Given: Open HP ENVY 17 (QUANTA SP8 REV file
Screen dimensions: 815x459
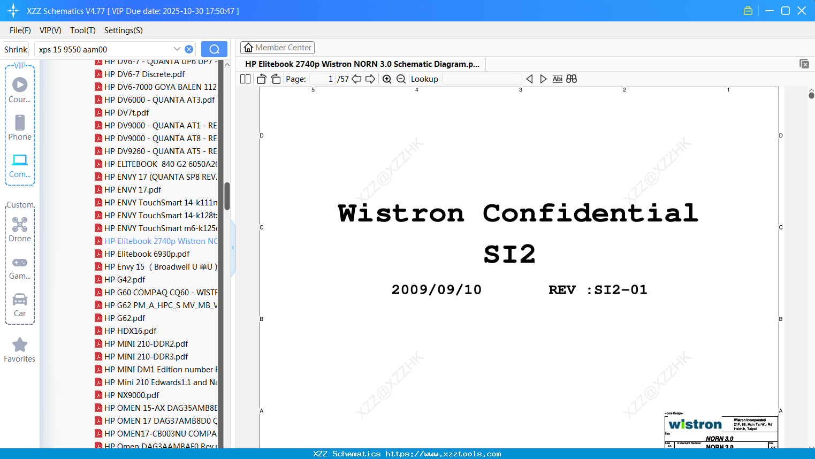Looking at the screenshot, I should 155,177.
